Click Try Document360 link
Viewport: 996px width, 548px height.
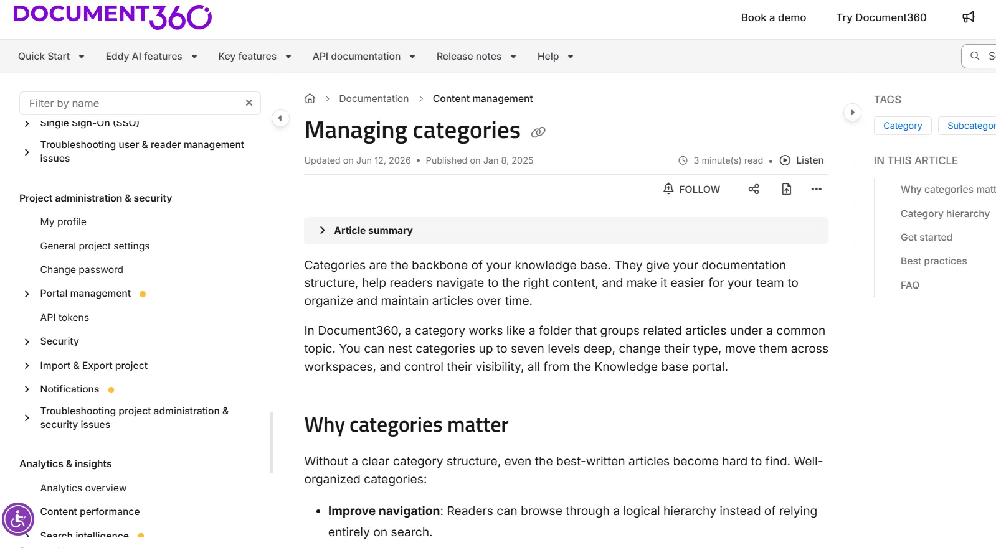click(x=881, y=17)
